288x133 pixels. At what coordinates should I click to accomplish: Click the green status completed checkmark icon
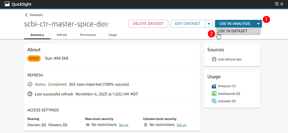tap(30, 84)
